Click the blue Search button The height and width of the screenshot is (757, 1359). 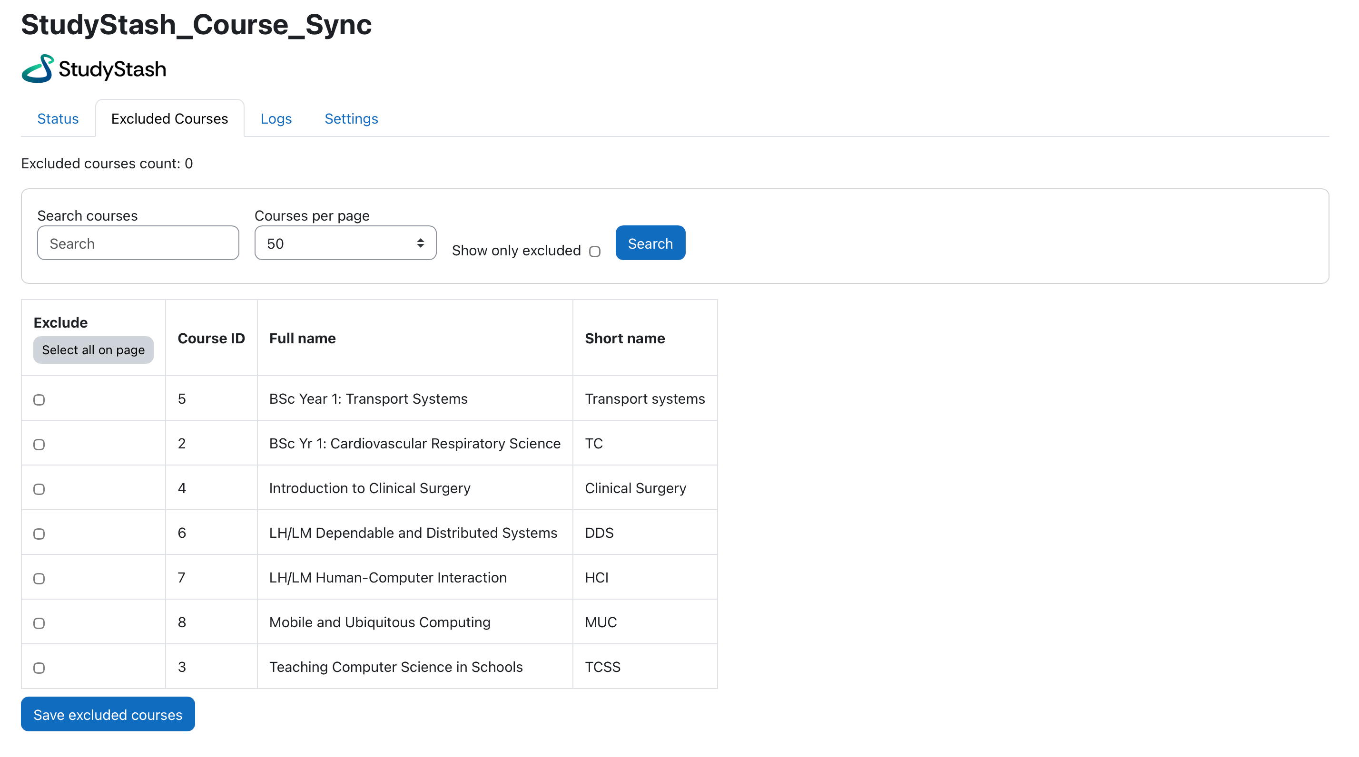point(650,243)
